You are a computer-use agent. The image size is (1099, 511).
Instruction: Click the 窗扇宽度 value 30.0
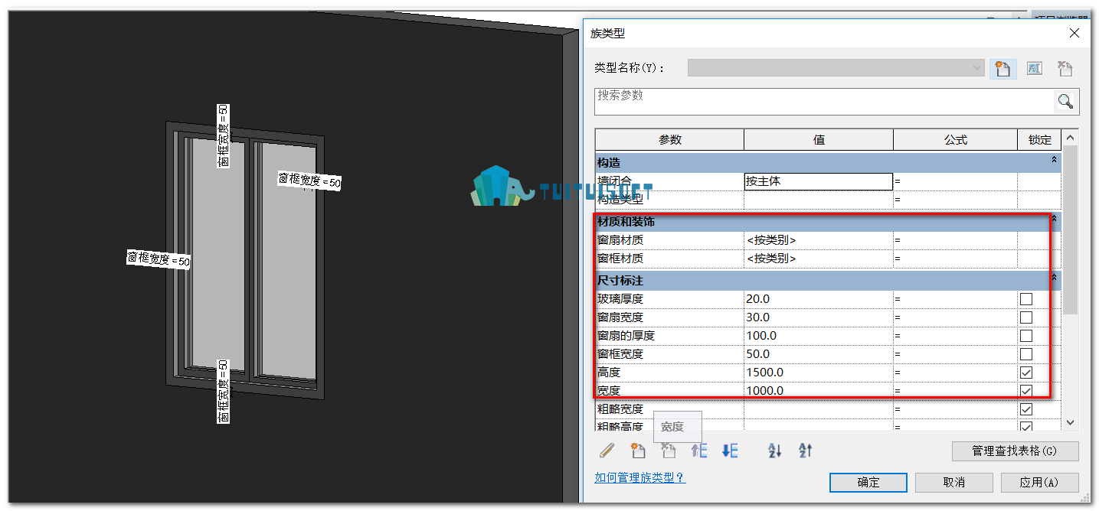click(818, 317)
